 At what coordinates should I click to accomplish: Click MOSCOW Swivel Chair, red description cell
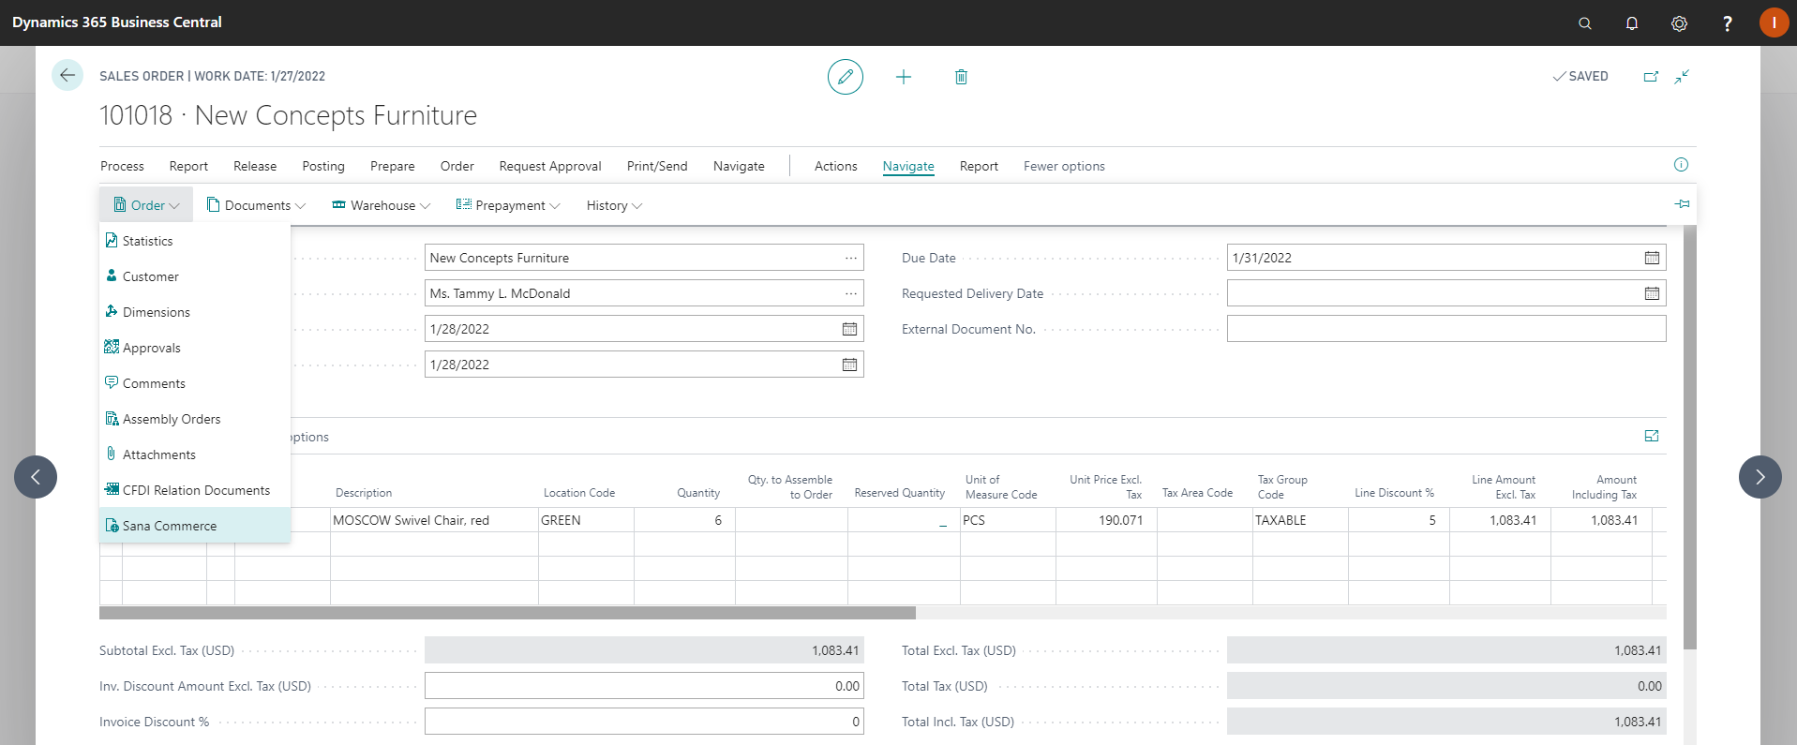(434, 520)
